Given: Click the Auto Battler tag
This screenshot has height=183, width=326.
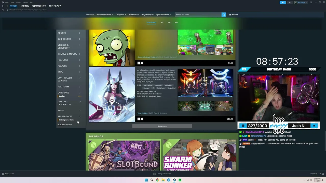Looking at the screenshot, I should click(169, 85).
